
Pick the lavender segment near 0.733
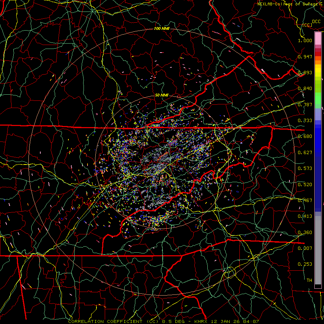click(318, 114)
